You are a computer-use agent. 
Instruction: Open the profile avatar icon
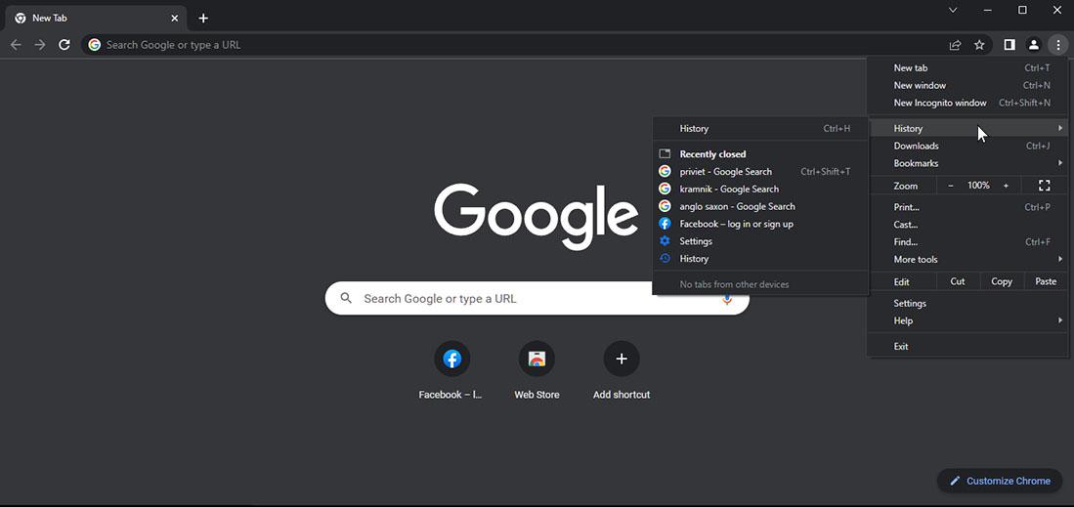(x=1034, y=45)
